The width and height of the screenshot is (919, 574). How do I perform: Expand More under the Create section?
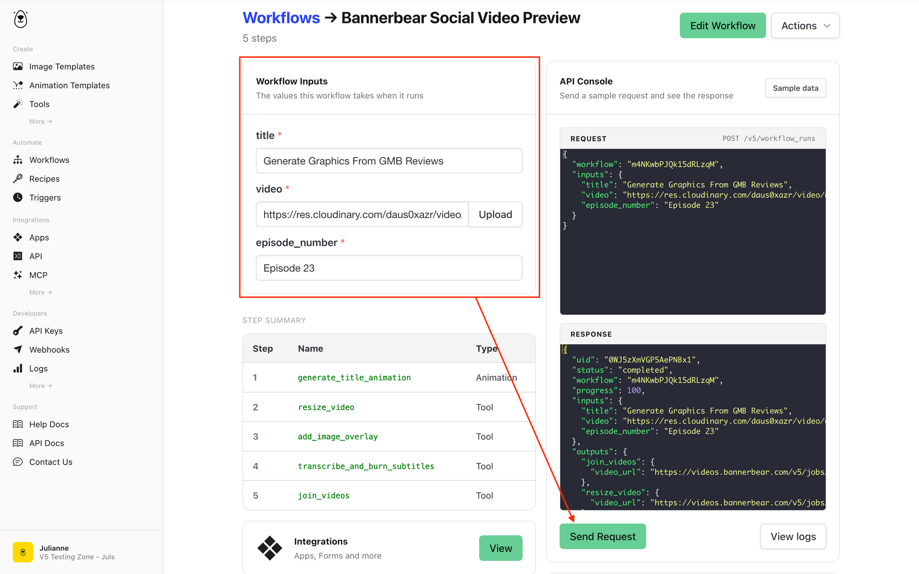click(40, 122)
